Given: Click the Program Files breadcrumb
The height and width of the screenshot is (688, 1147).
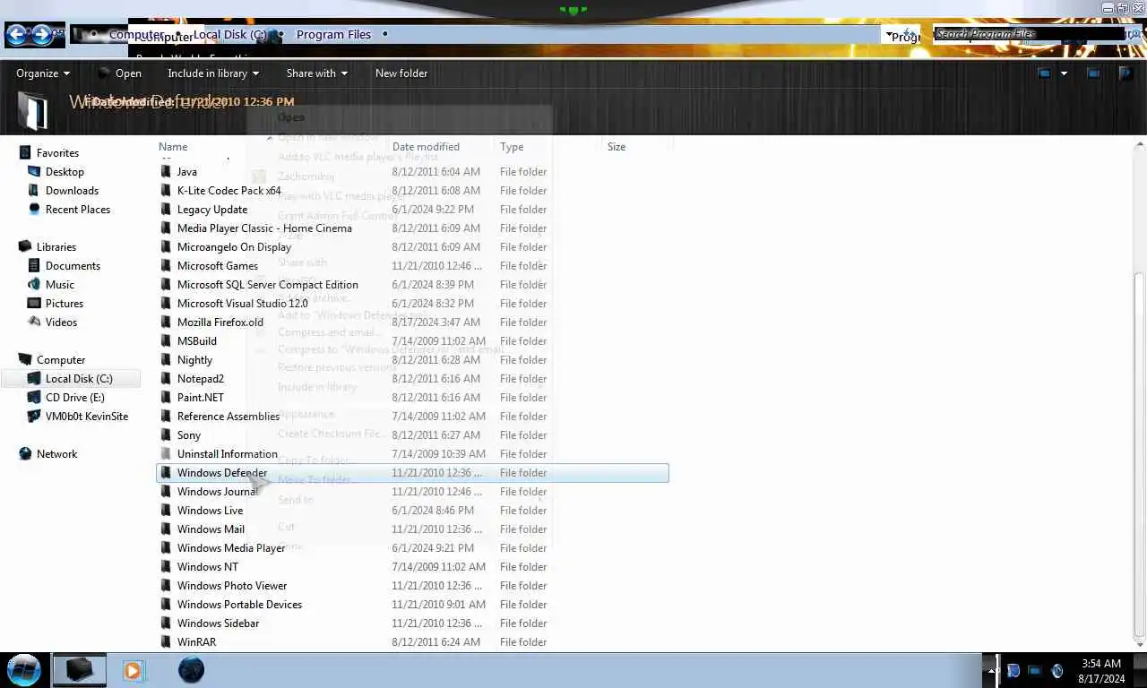Looking at the screenshot, I should click(x=333, y=34).
